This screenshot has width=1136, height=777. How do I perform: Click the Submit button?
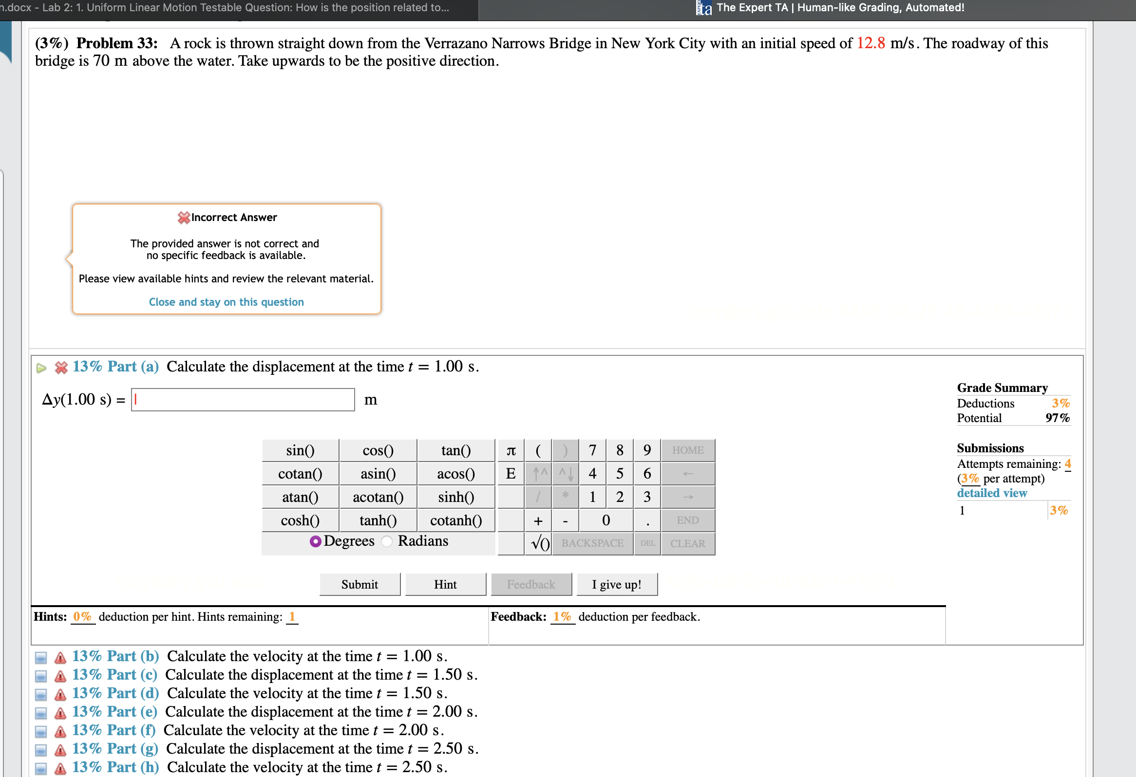point(360,584)
